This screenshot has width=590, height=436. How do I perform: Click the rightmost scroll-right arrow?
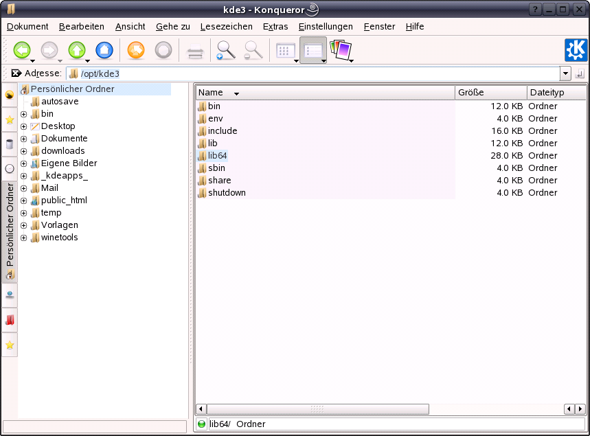[580, 409]
